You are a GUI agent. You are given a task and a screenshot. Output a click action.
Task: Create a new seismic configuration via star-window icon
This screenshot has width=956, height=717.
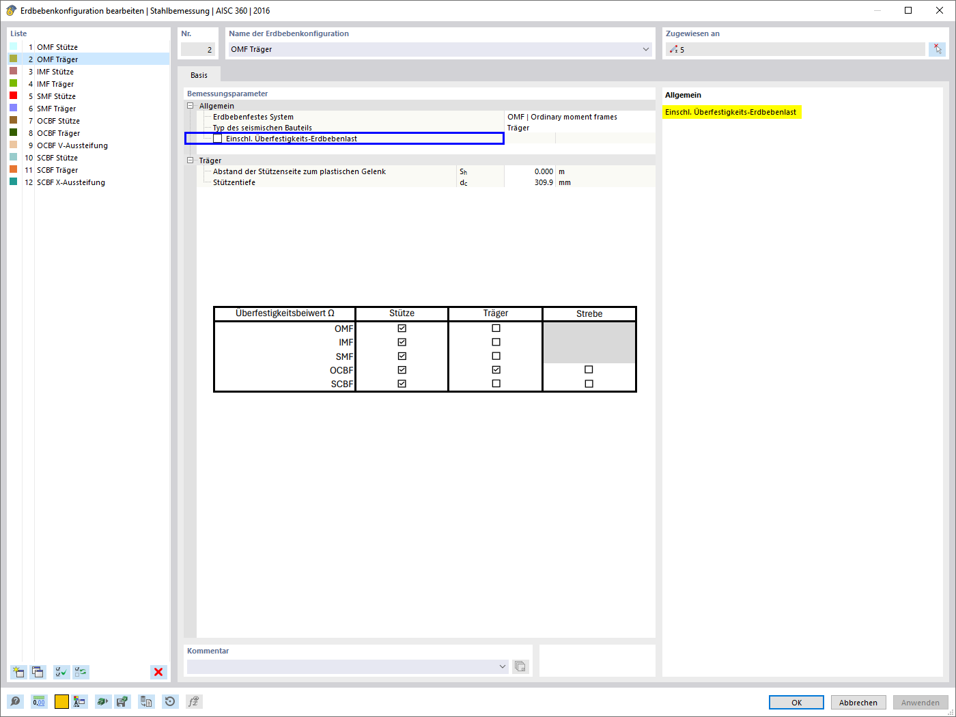[18, 672]
